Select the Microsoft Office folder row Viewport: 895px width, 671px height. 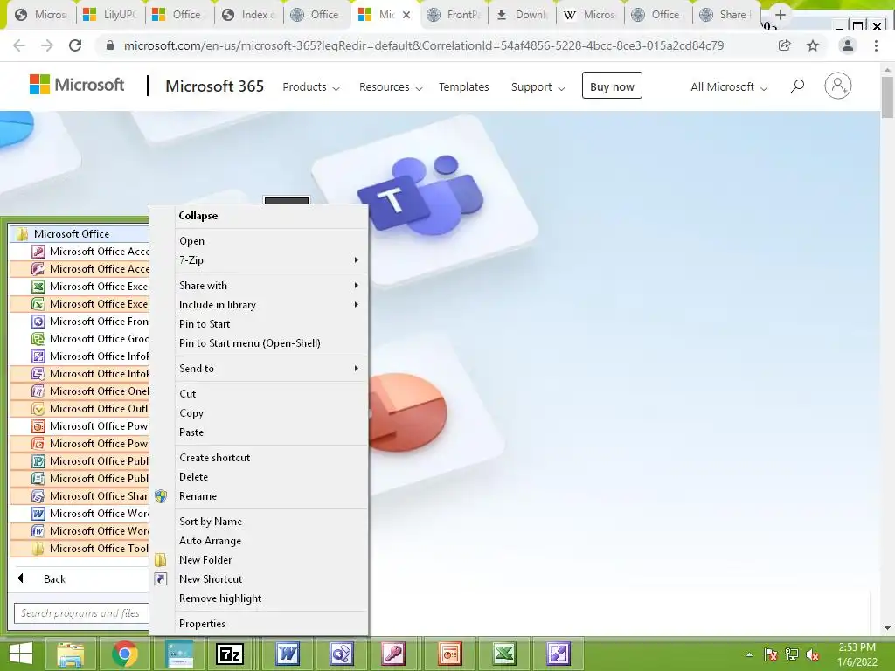(80, 234)
